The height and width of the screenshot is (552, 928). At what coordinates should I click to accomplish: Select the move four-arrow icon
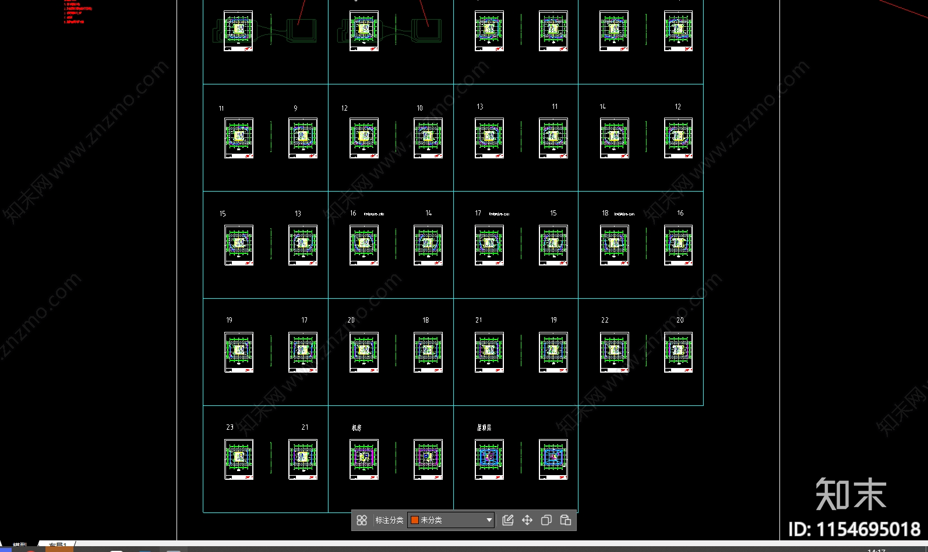point(527,520)
